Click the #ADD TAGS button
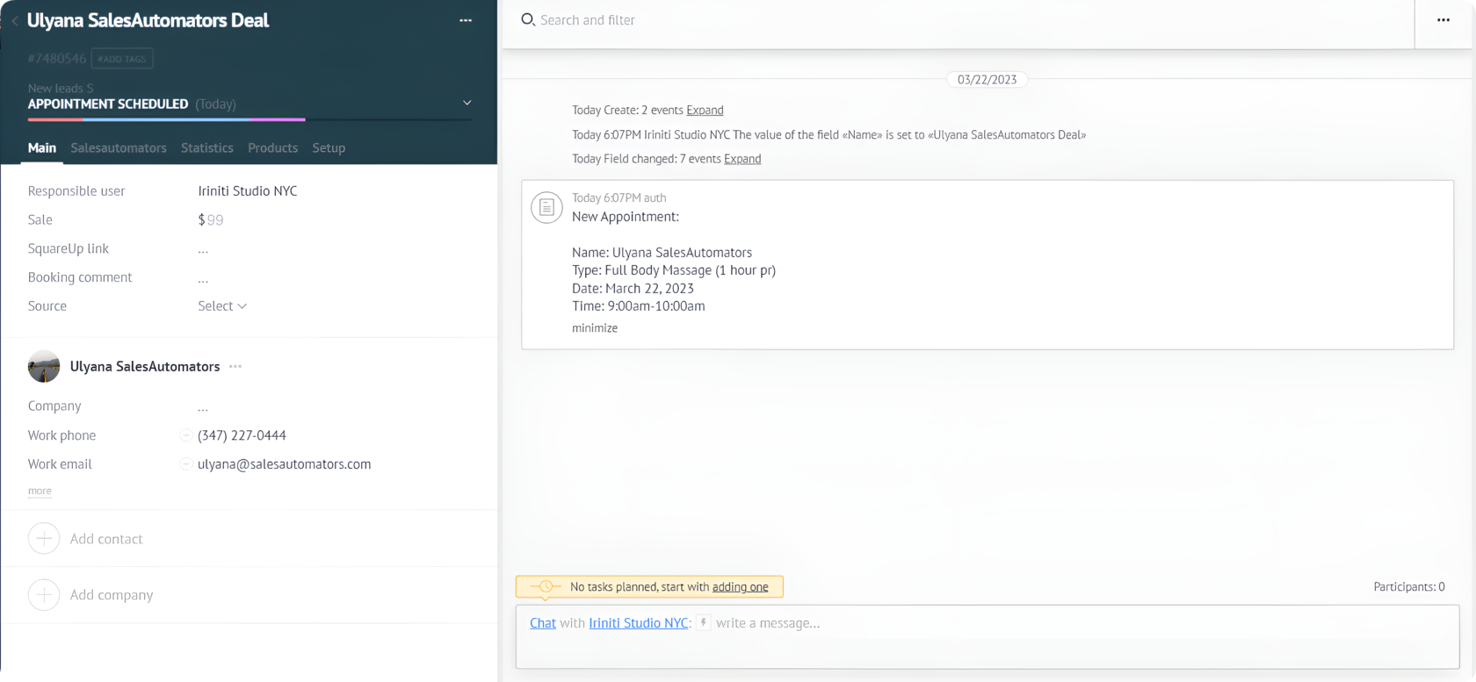This screenshot has height=682, width=1476. (x=122, y=59)
